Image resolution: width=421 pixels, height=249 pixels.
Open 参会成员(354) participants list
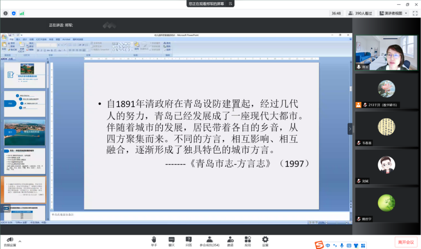click(x=210, y=242)
